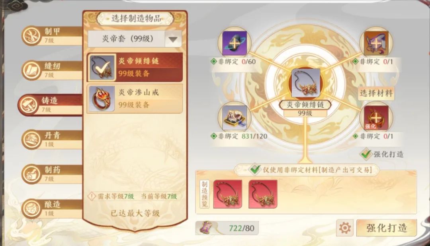View first necklace preview thumbnail
The height and width of the screenshot is (246, 430).
(x=228, y=194)
